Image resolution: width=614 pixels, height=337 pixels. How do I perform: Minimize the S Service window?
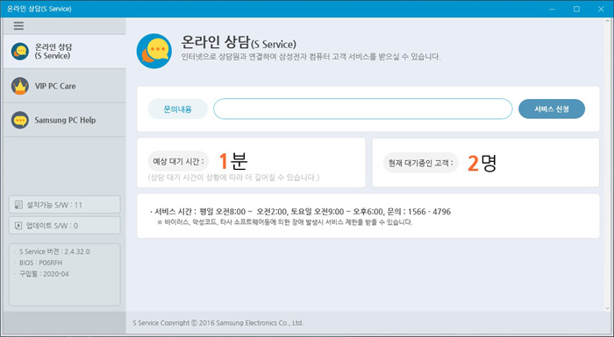tap(552, 9)
